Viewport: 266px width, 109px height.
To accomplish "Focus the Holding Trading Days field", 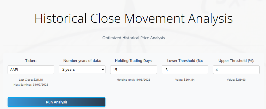I will 133,70.
